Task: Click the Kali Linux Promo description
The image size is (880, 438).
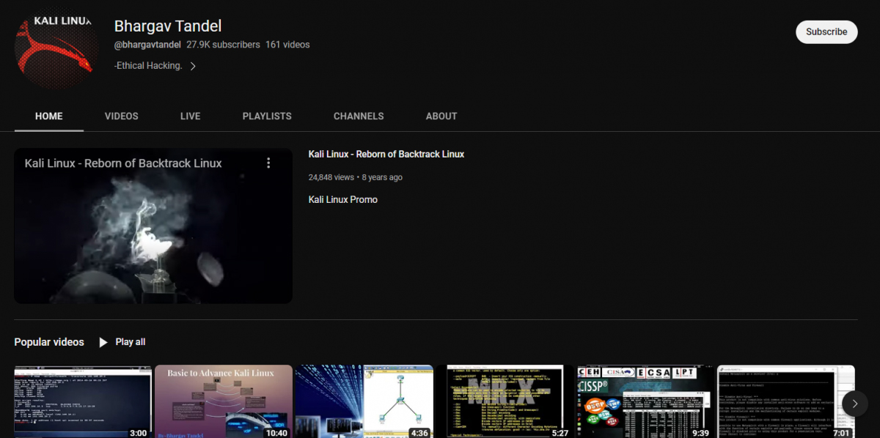Action: click(x=343, y=199)
